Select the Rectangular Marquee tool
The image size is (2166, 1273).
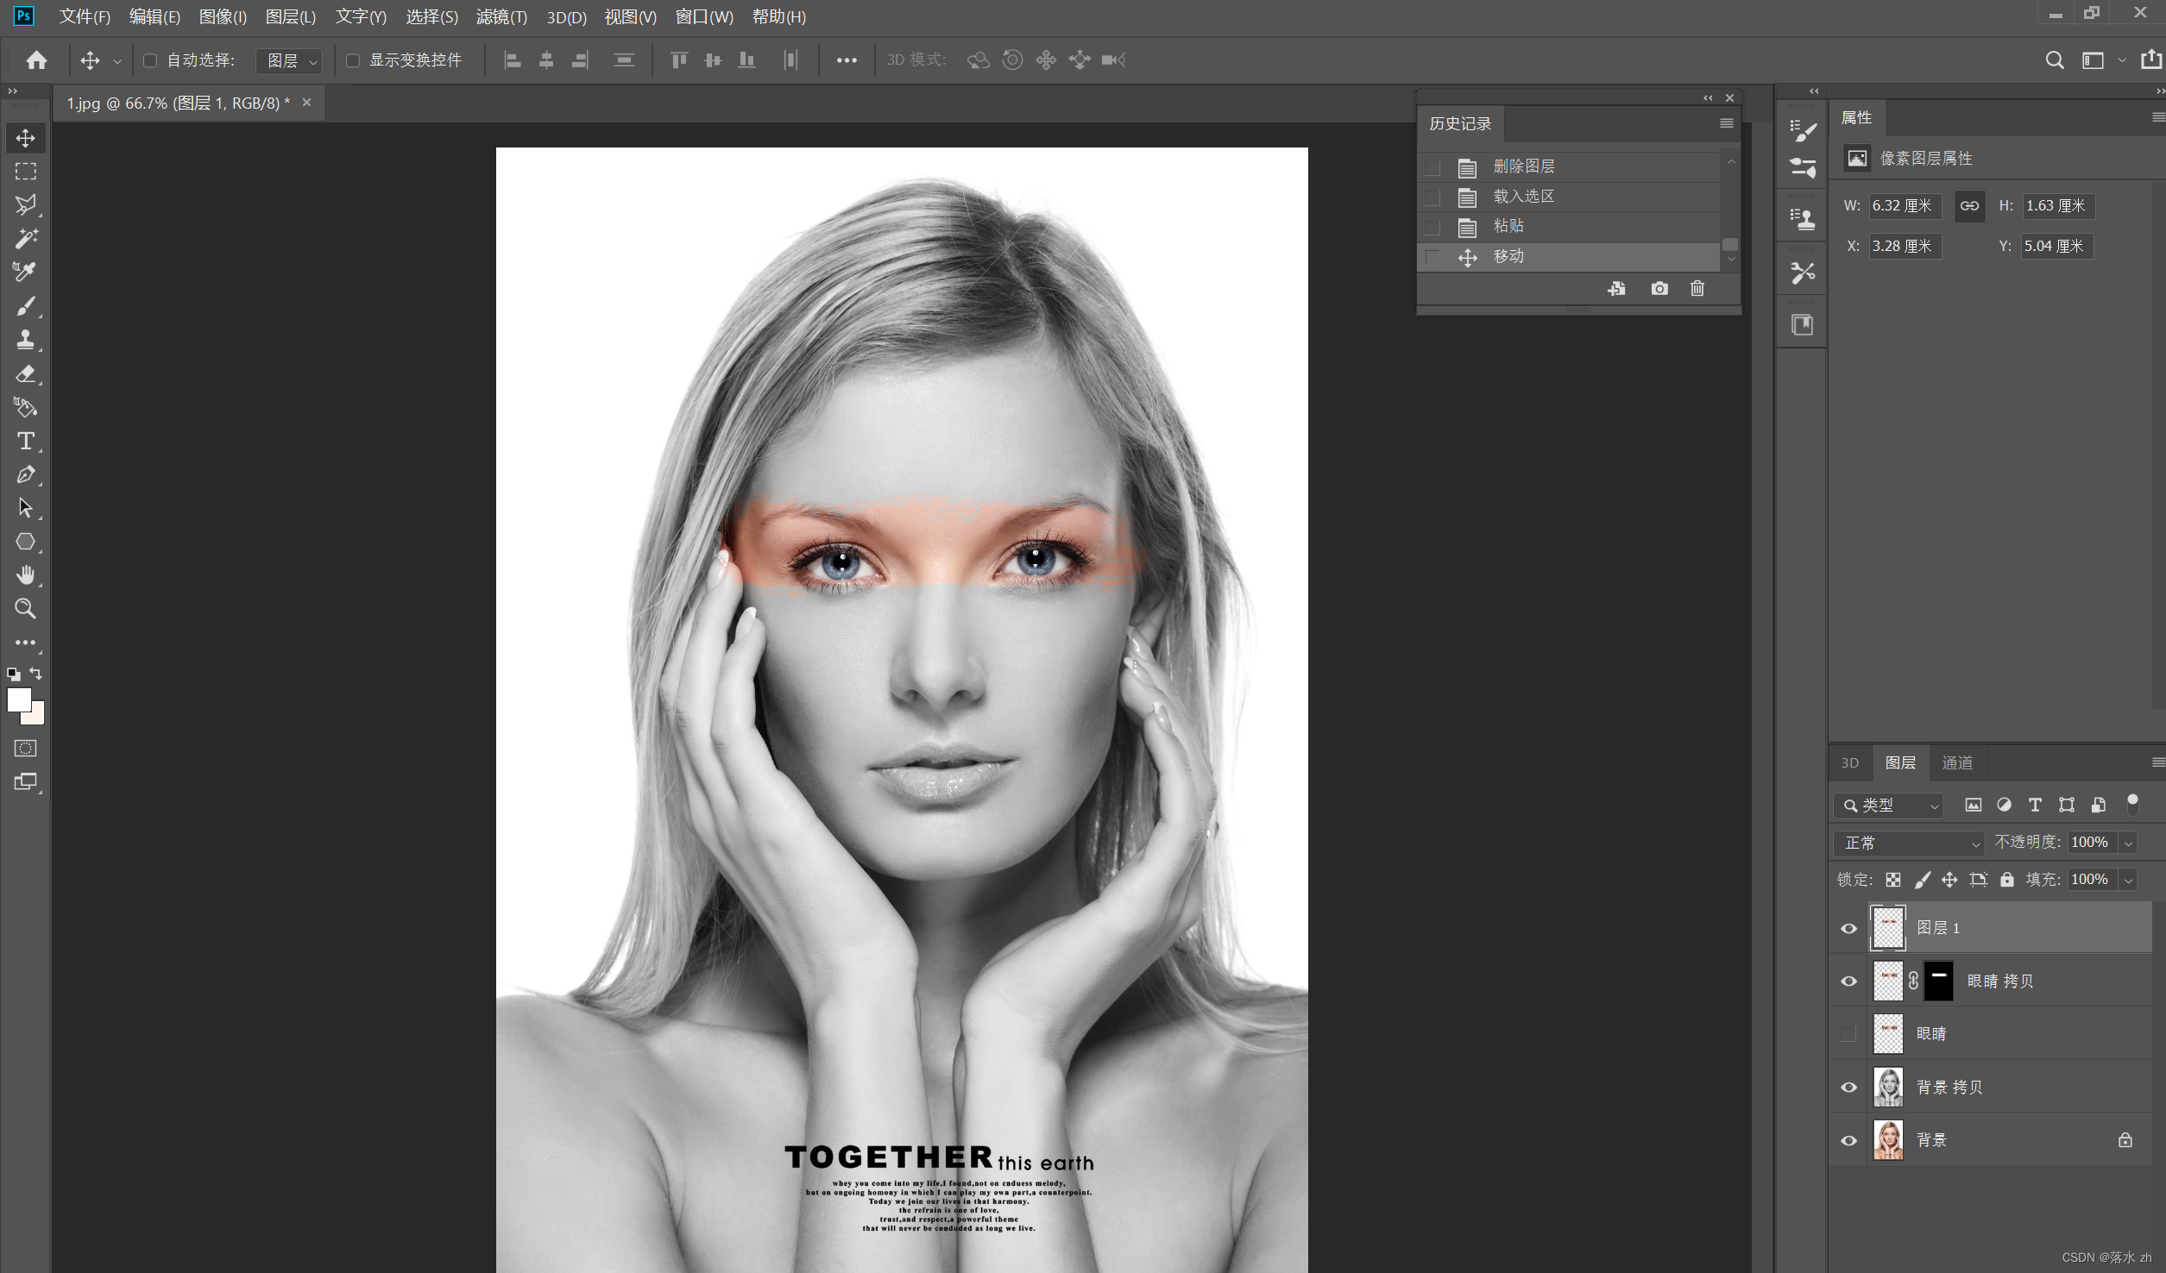[x=25, y=172]
